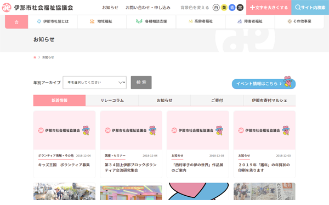Click the tree-planting photo thumbnail

click(64, 191)
